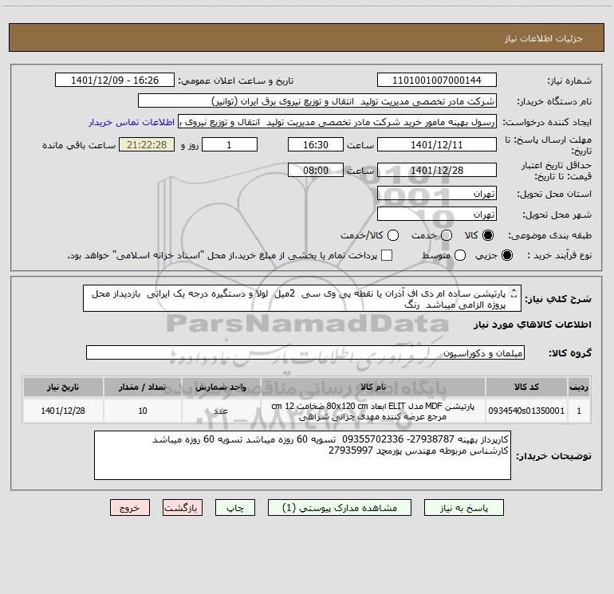Viewport: 614px width, 594px height.
Task: Click the پارتیشن MDF ELIT product name cell
Action: click(373, 411)
